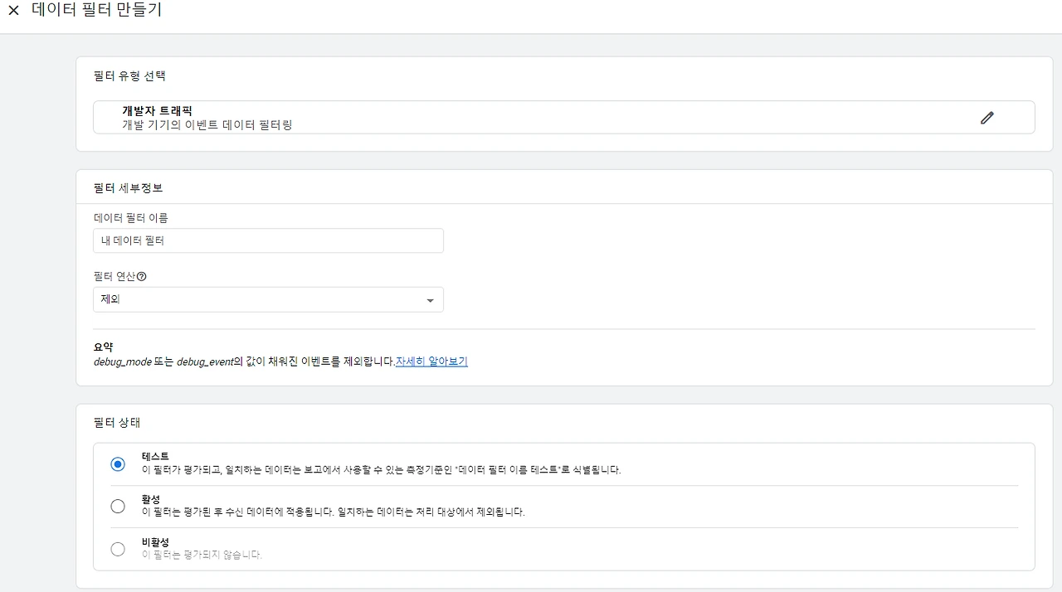1062x592 pixels.
Task: Select the 비활성 filter state radio
Action: pos(118,549)
